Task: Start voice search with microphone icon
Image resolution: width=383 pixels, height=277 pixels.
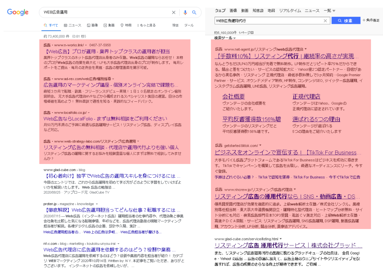Action: [x=185, y=12]
